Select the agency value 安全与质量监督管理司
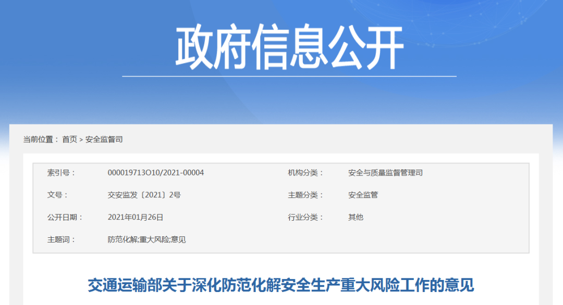The height and width of the screenshot is (305, 563). coord(385,173)
